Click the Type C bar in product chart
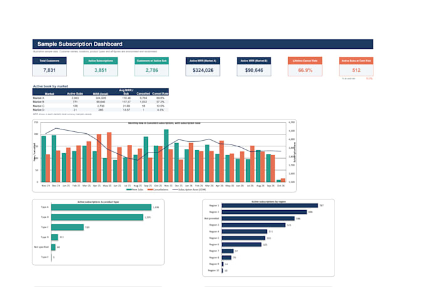 tap(68, 228)
